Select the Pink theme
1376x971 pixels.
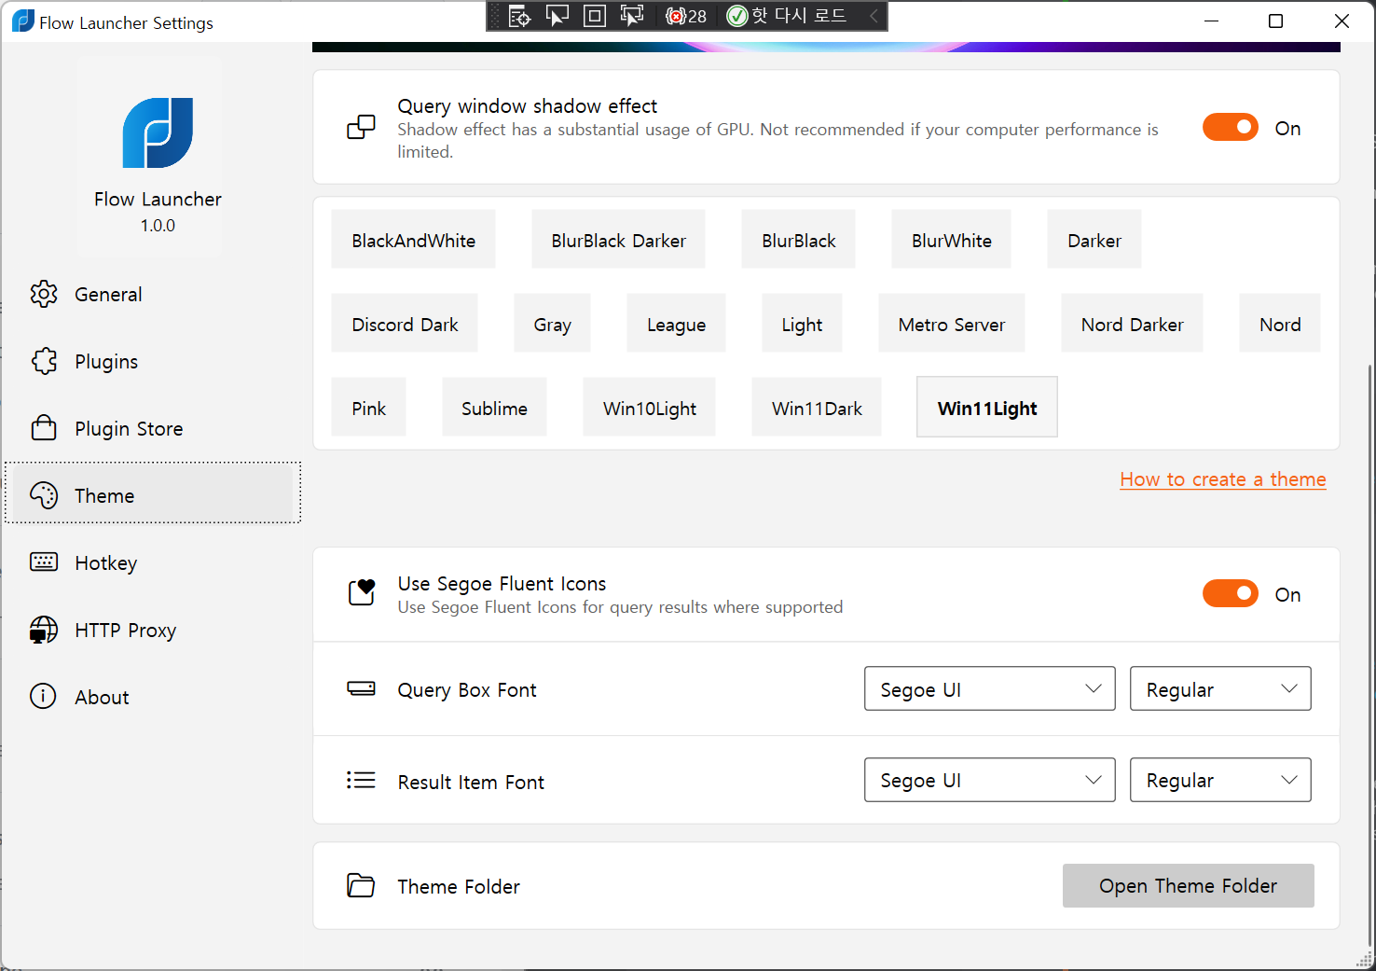click(x=368, y=408)
